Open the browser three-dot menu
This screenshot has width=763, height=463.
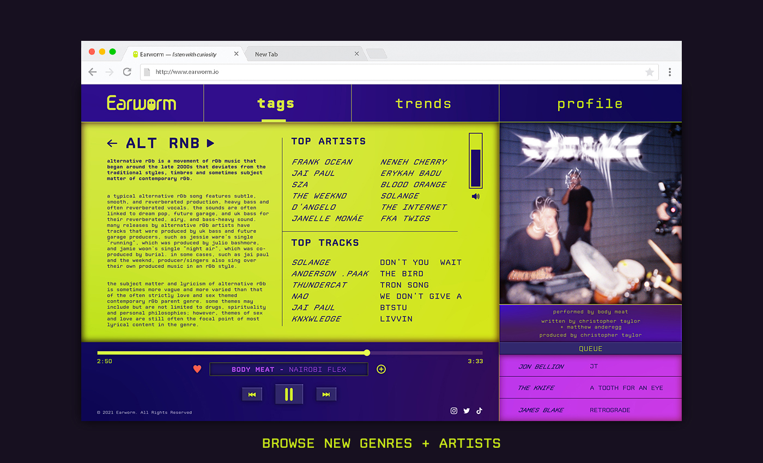[x=670, y=72]
